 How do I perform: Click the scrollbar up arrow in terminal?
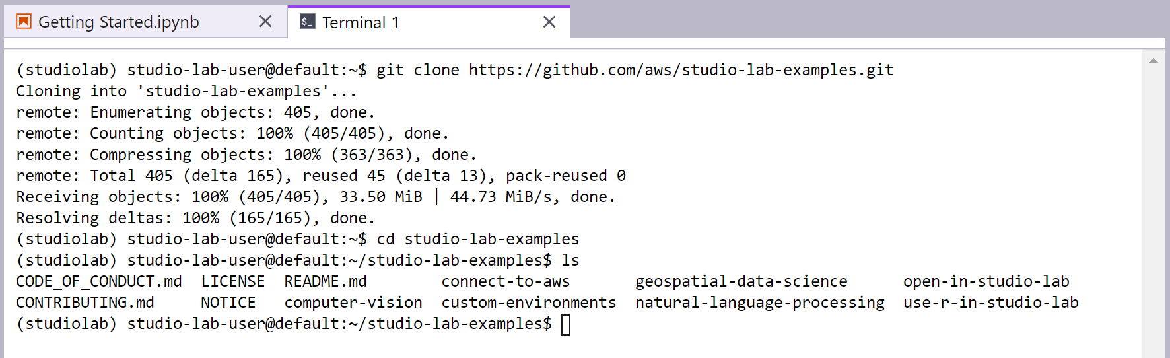tap(1153, 61)
